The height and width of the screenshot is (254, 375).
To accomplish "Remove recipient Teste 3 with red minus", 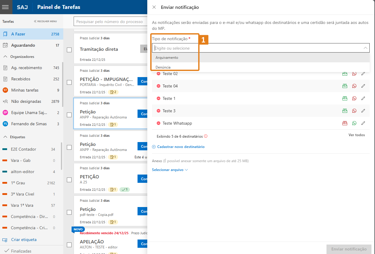I will [x=159, y=111].
